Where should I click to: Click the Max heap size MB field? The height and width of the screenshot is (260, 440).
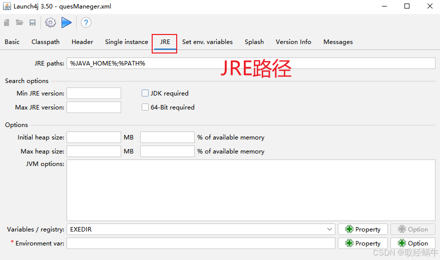(94, 151)
